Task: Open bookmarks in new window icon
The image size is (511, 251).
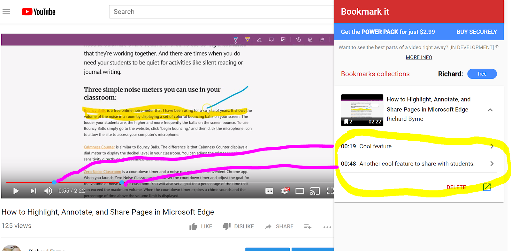Action: click(487, 187)
